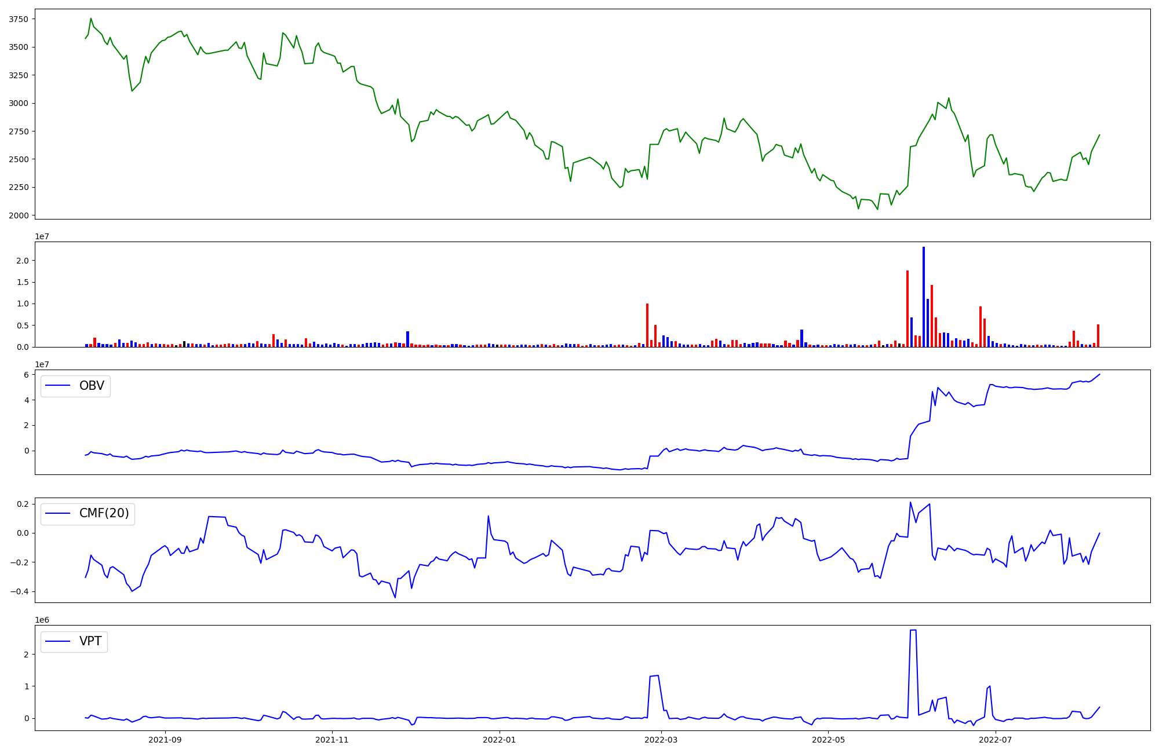The image size is (1159, 753).
Task: Click the highest VPT spike plateau
Action: pos(913,630)
